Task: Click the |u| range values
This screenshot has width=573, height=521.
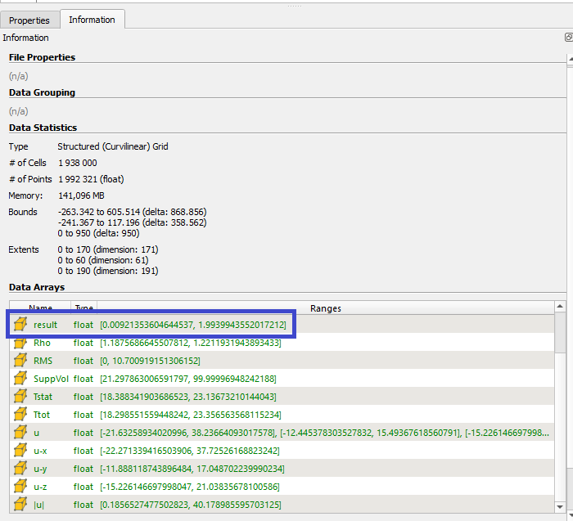Action: click(191, 505)
